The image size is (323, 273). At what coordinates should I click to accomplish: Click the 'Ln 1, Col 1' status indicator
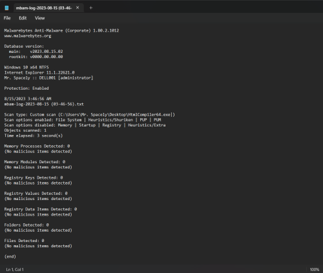point(15,270)
